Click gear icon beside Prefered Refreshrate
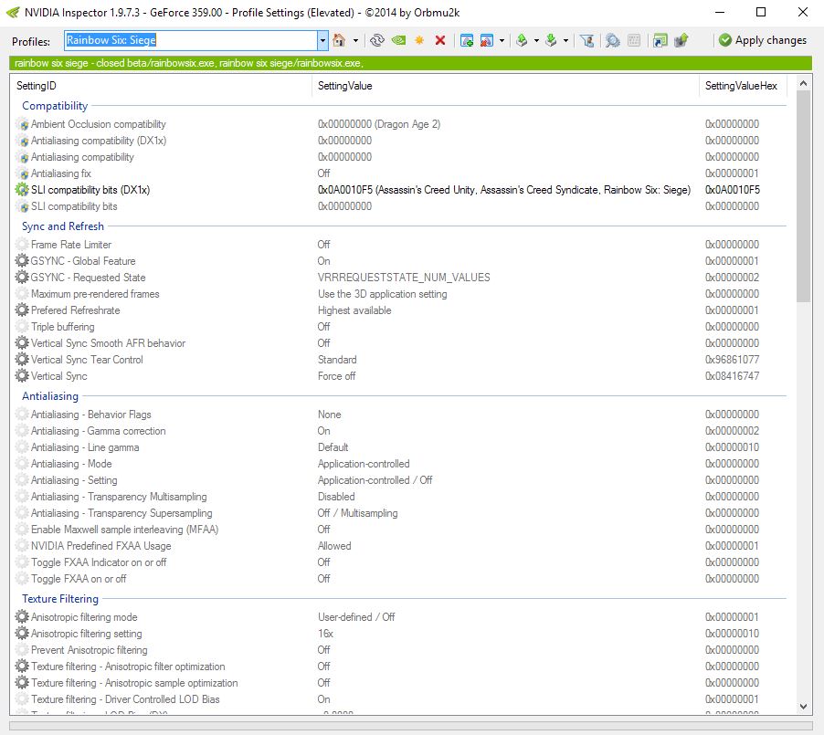 [22, 310]
